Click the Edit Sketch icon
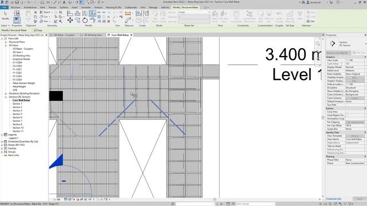This screenshot has height=206, width=367. coord(155,17)
